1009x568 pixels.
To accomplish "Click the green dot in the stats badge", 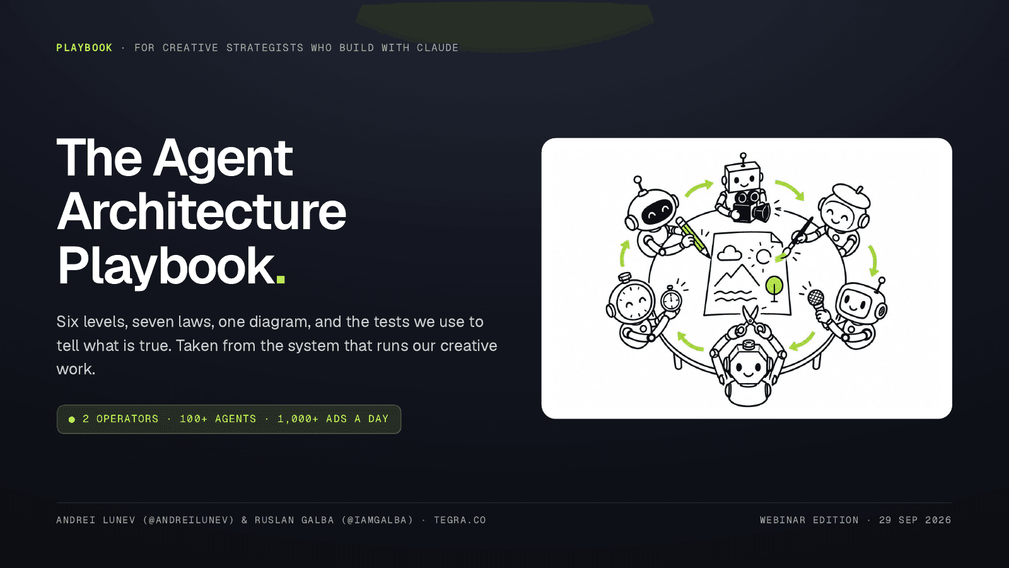I will point(72,419).
